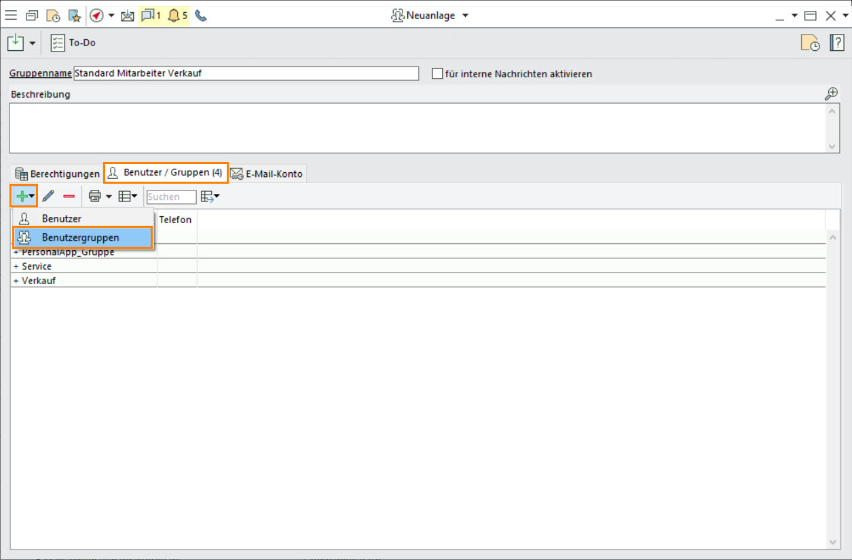Click the hamburger menu icon
852x560 pixels.
point(12,16)
